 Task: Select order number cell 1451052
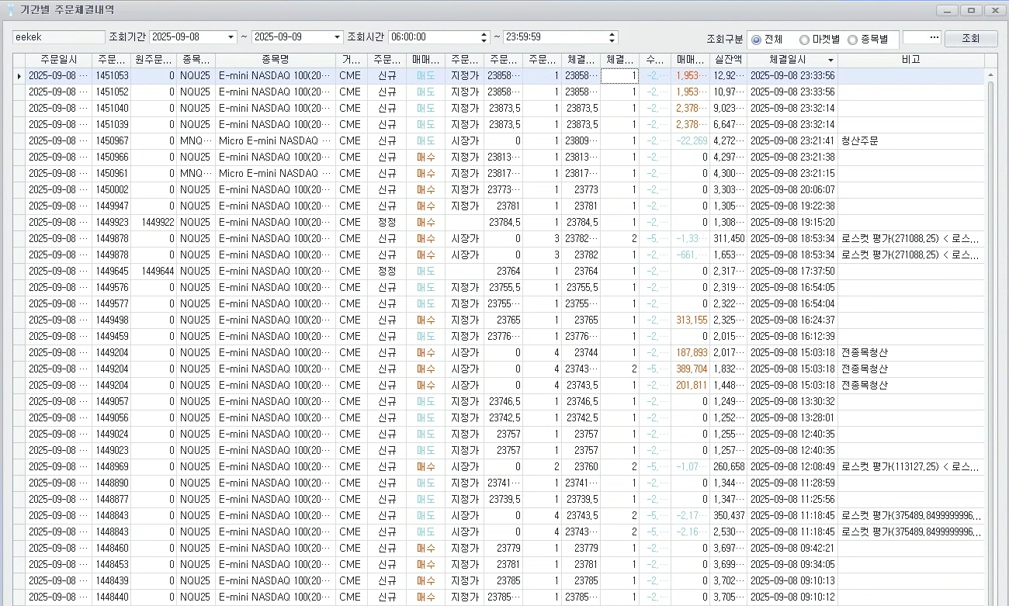tap(111, 92)
